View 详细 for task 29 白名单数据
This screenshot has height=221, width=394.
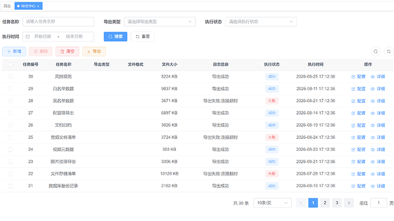pos(377,89)
